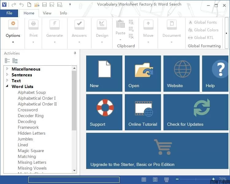Click the zoom in plus button

pos(213,179)
